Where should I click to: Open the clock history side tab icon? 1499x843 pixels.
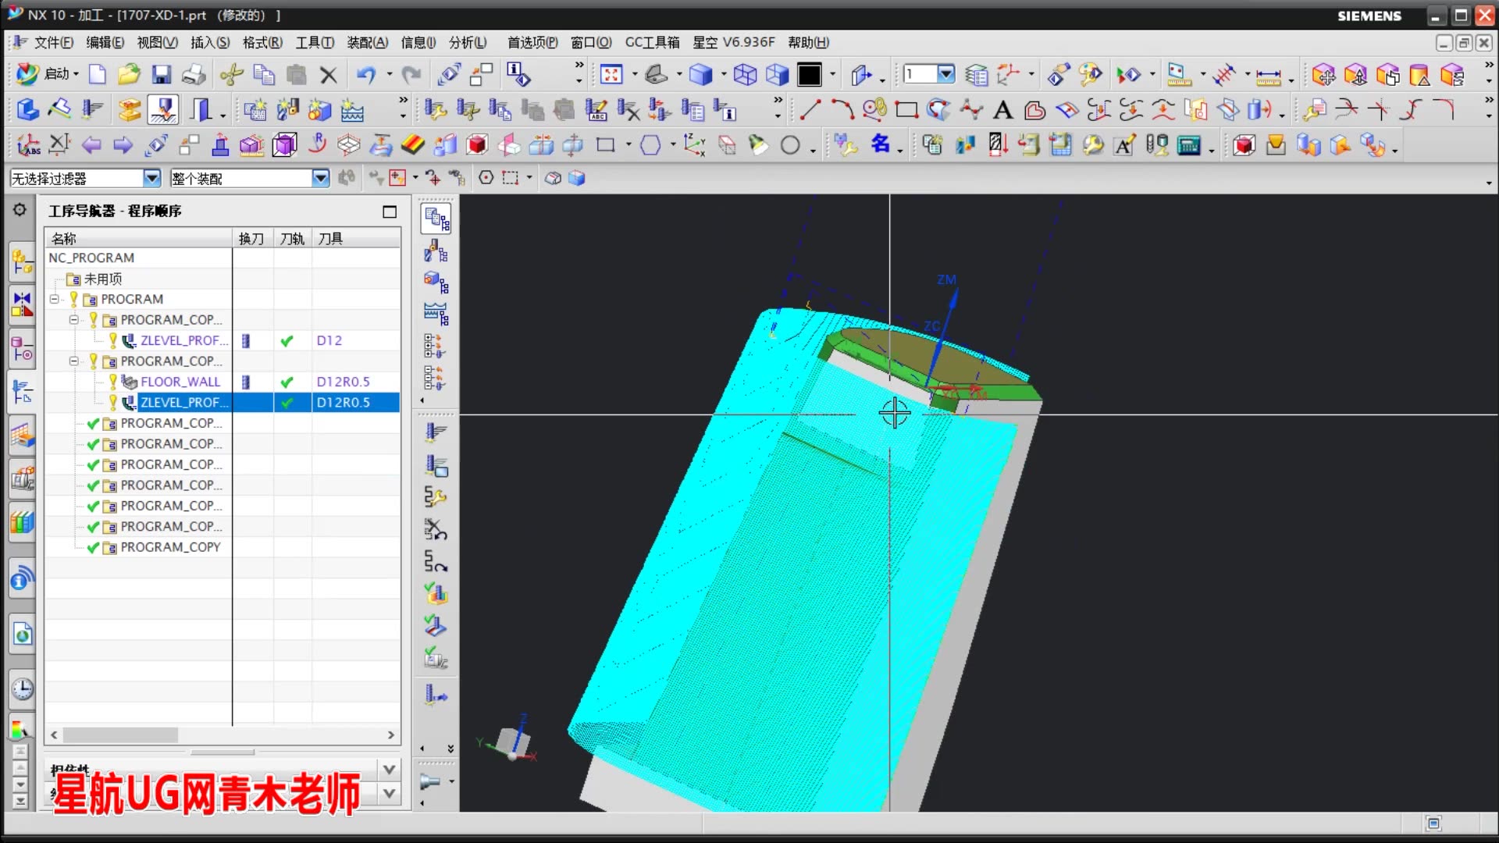22,689
